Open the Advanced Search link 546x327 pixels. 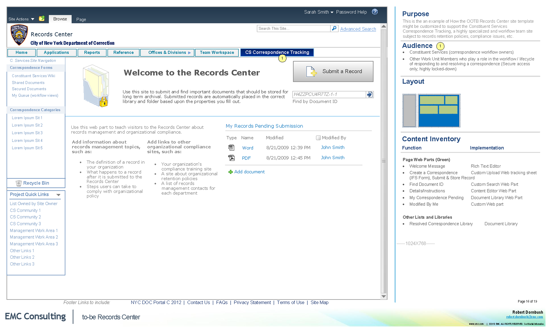(x=358, y=29)
